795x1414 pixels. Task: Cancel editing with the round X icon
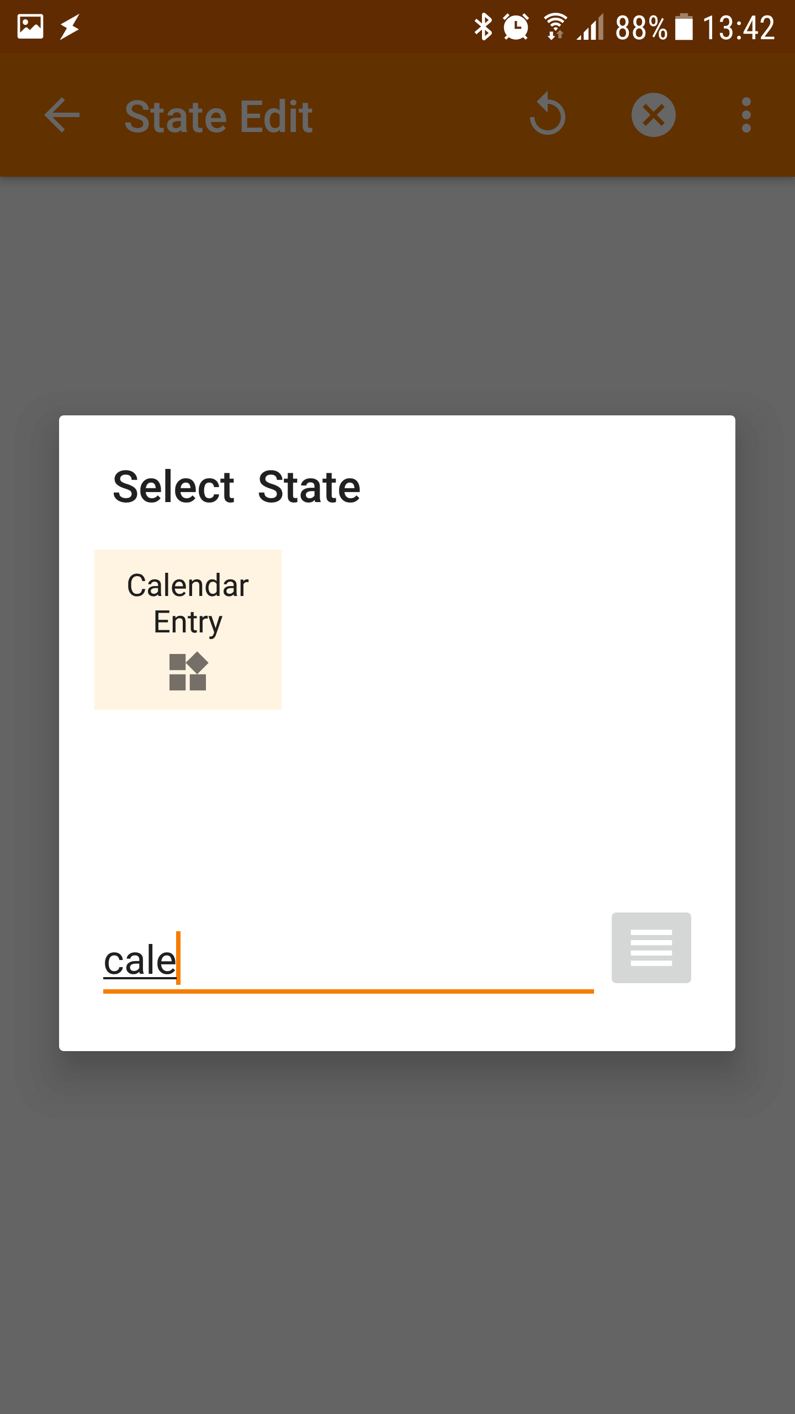[654, 115]
